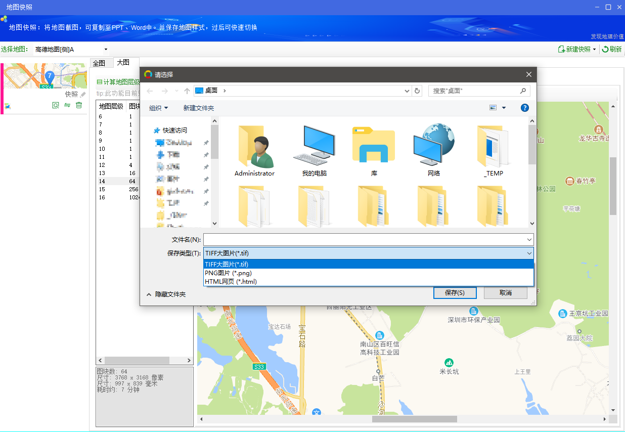Open the 网络 network icon
This screenshot has height=432, width=625.
[x=433, y=151]
